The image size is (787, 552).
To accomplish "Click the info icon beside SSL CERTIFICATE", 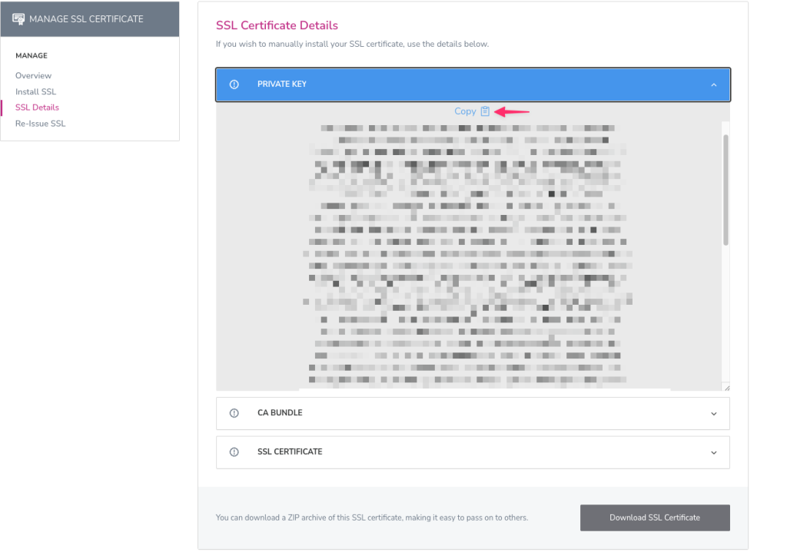I will point(234,452).
